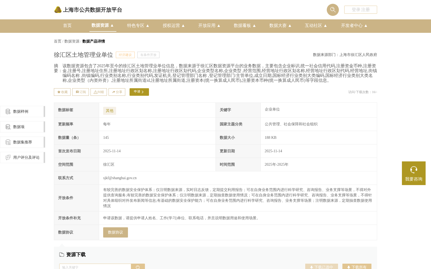Expand the 互动社区 dropdown arrow
Viewport: 431px width, 269px height.
pyautogui.click(x=325, y=26)
